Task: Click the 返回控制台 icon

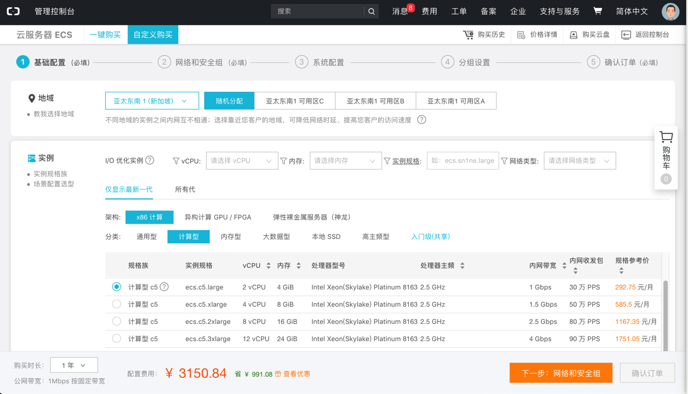Action: pyautogui.click(x=626, y=34)
